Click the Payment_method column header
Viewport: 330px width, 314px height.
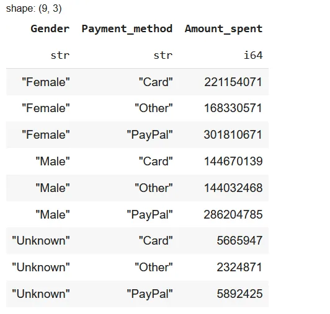(x=127, y=28)
